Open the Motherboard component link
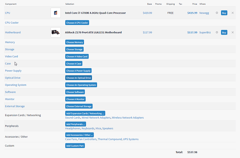Viewport: 240px width, 158px height. [13, 32]
